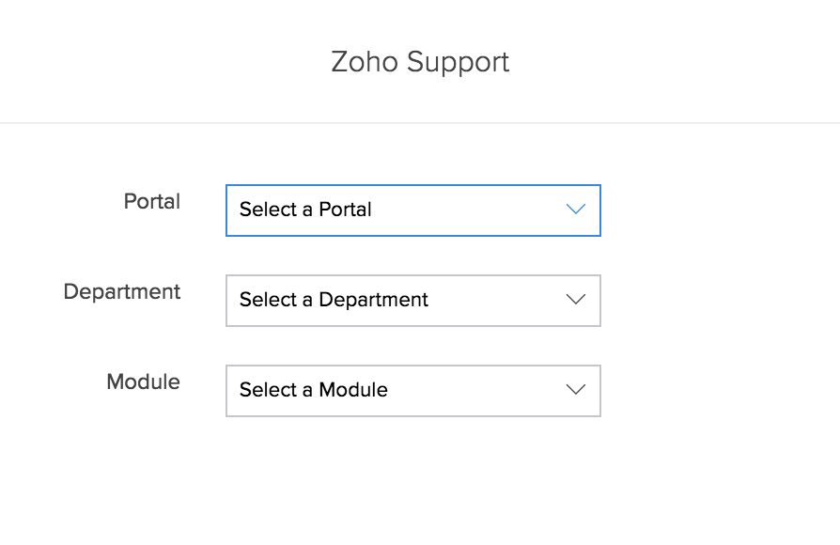Click the chevron arrow in the Department field
The image size is (840, 545).
576,300
